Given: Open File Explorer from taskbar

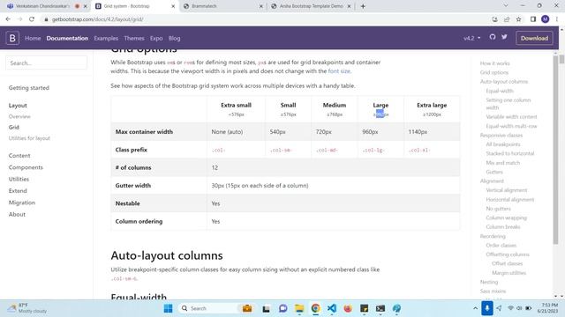Looking at the screenshot, I should pos(299,308).
